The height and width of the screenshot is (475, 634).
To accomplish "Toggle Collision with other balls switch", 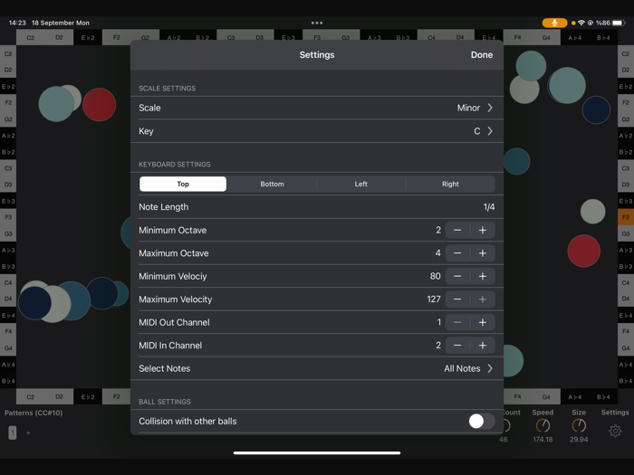I will click(482, 421).
